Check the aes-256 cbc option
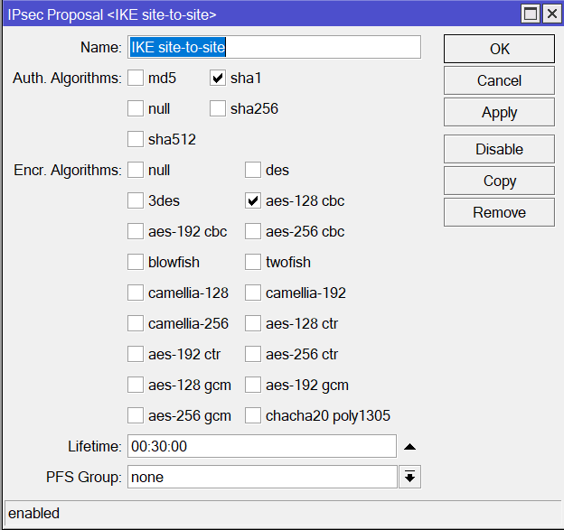This screenshot has width=564, height=530. tap(253, 231)
